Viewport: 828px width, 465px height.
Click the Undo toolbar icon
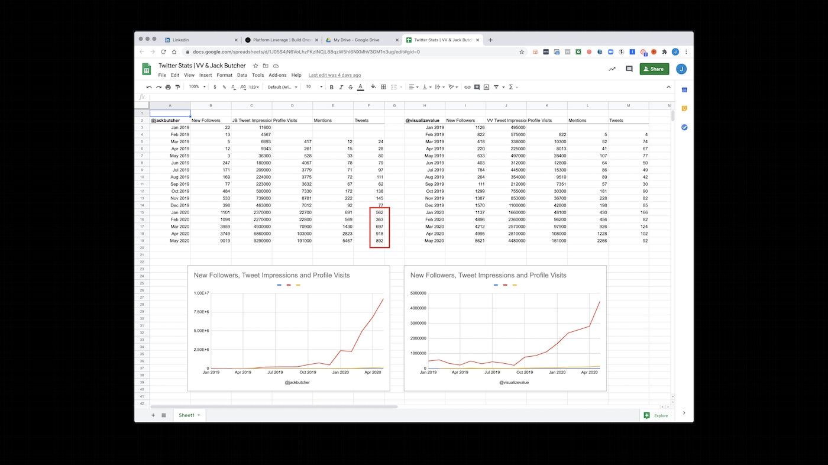149,87
